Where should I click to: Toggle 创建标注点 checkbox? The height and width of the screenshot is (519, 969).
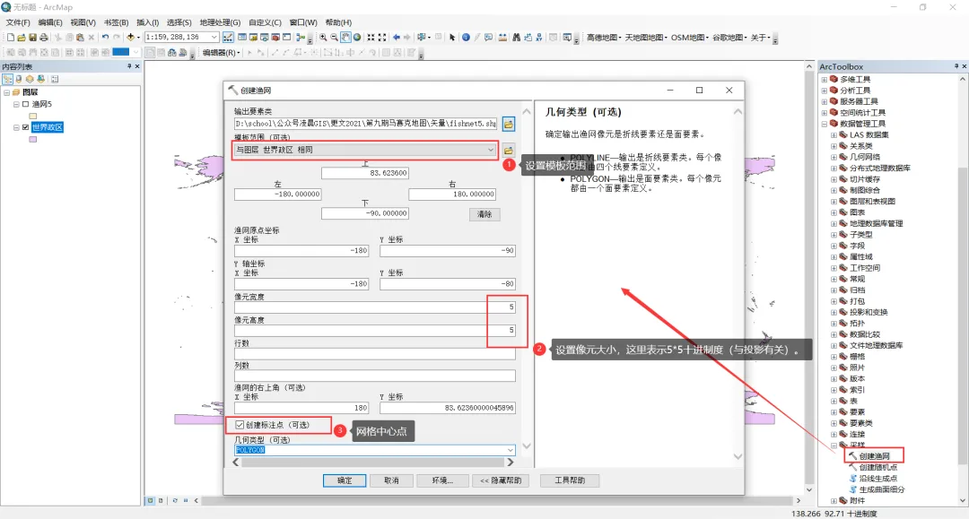point(240,425)
